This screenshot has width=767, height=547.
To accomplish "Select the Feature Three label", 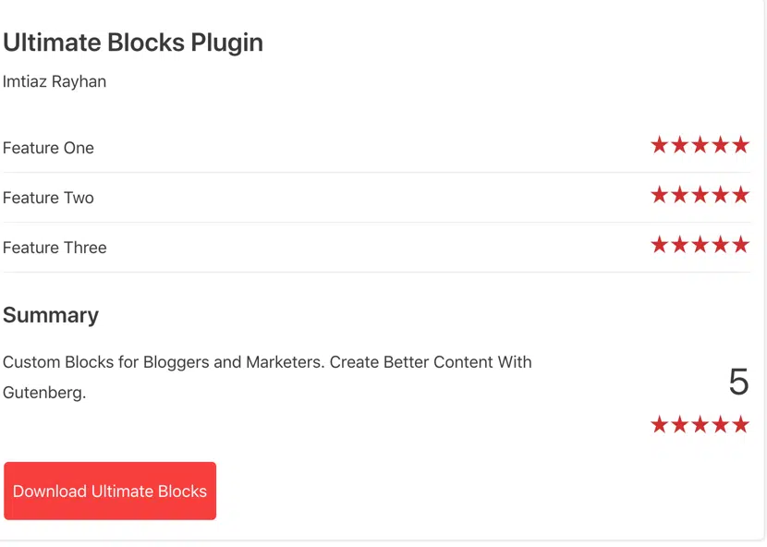I will point(55,248).
